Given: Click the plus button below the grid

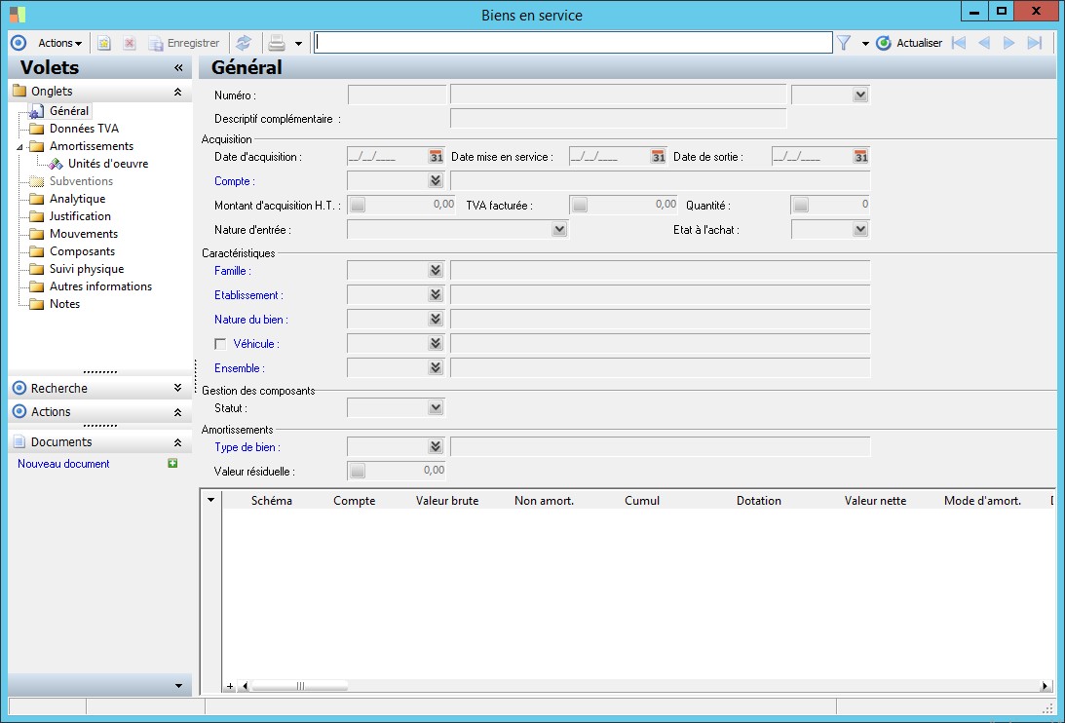Looking at the screenshot, I should (230, 686).
